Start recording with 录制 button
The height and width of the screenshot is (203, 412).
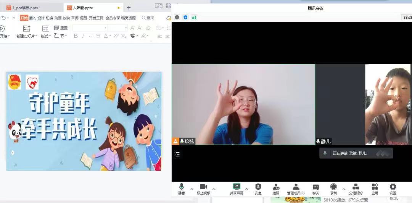[333, 189]
